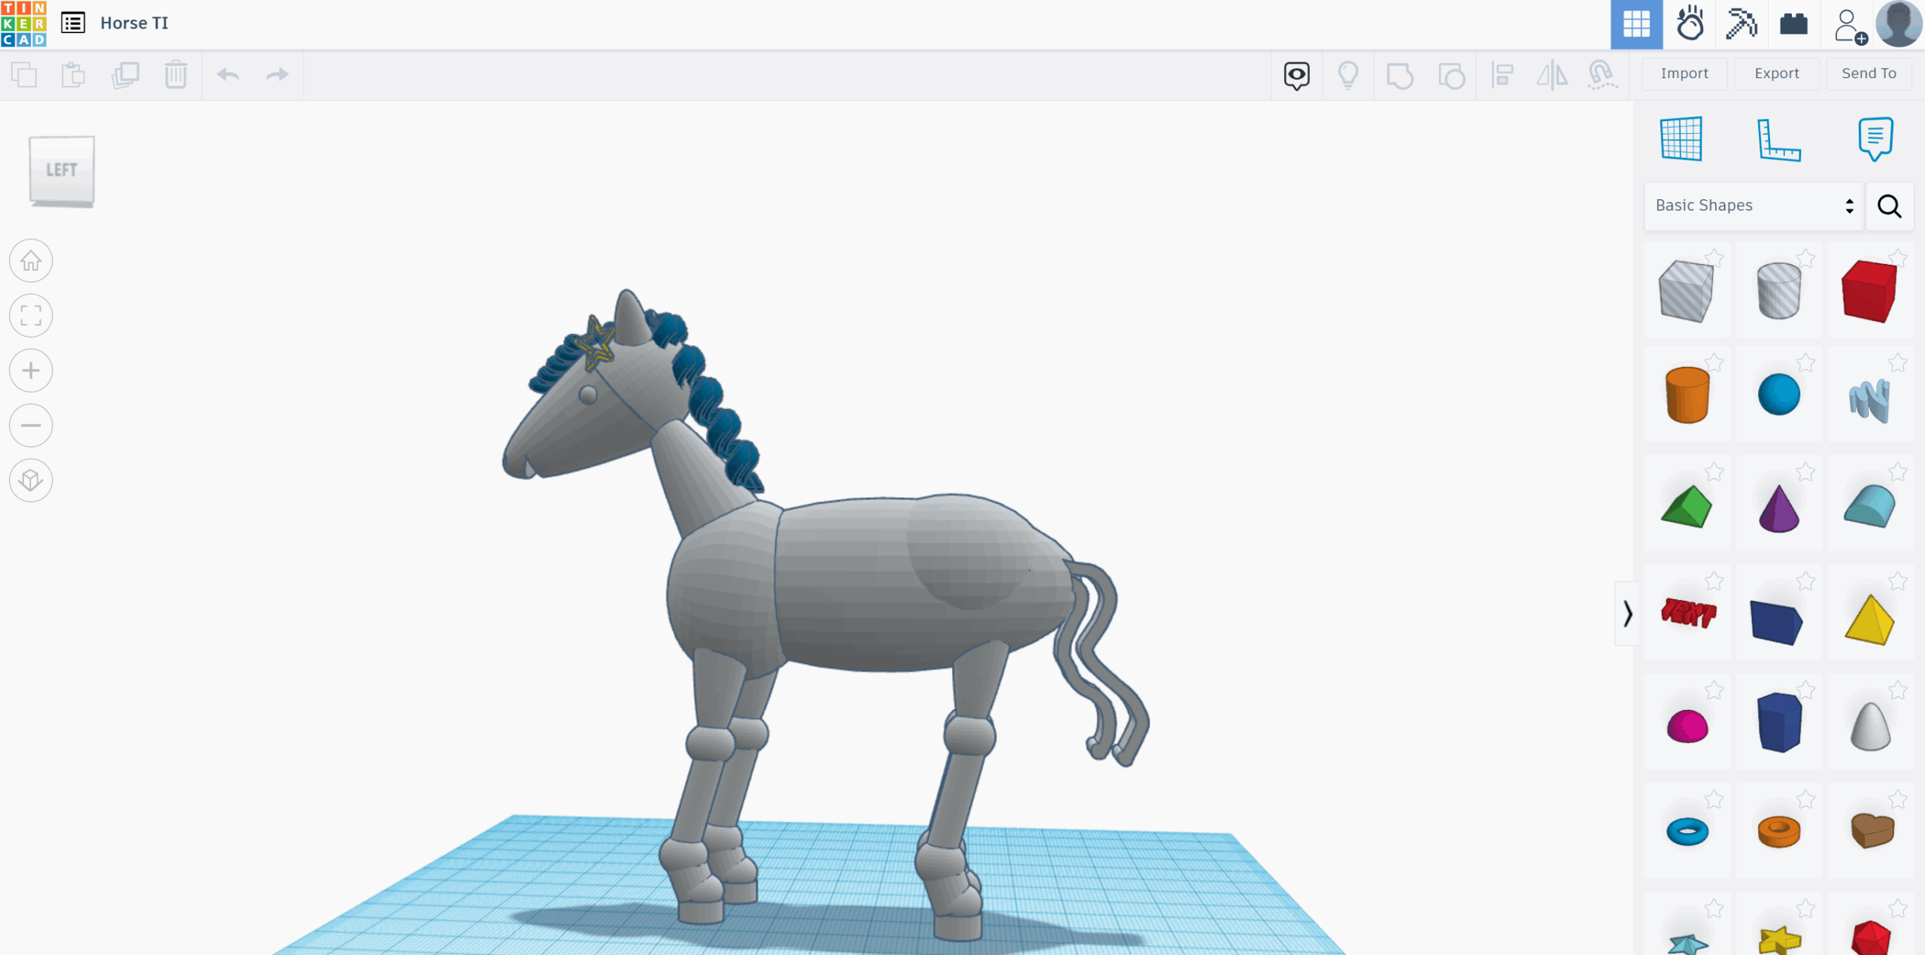Click the Home view button
The image size is (1925, 955).
(31, 261)
